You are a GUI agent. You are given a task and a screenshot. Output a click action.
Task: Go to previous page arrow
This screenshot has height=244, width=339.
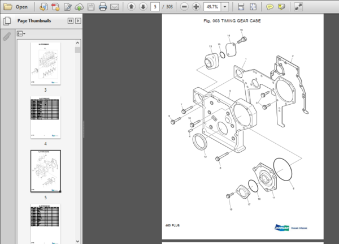click(131, 7)
